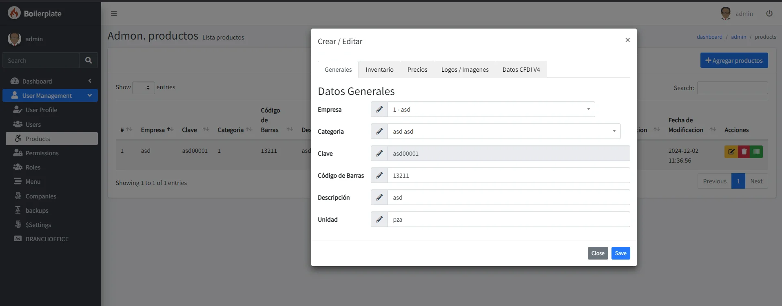
Task: Open Companies in the sidebar
Action: point(41,196)
